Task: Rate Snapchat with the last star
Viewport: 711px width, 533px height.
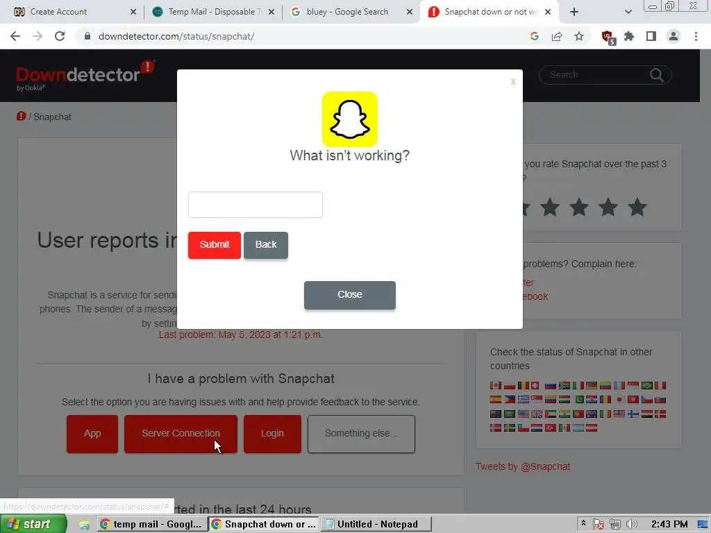Action: click(637, 207)
